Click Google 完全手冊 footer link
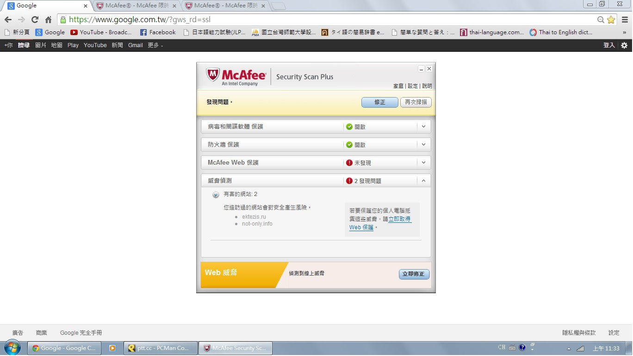The height and width of the screenshot is (356, 633). tap(81, 333)
